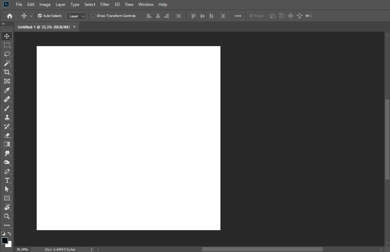Open the extra align options menu

coord(238,16)
